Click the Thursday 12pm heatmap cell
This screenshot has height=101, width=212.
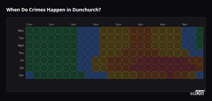(118, 53)
